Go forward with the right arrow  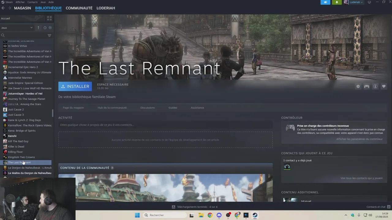[9, 8]
